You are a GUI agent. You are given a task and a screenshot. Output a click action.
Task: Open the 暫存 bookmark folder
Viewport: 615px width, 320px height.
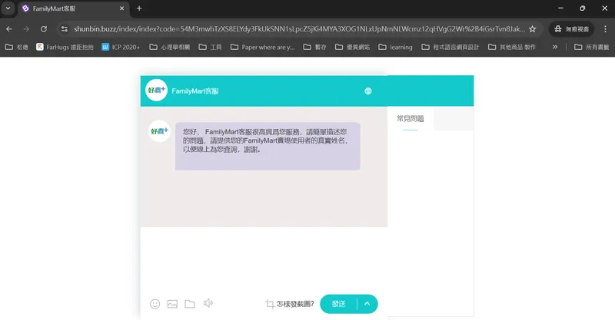[x=315, y=47]
